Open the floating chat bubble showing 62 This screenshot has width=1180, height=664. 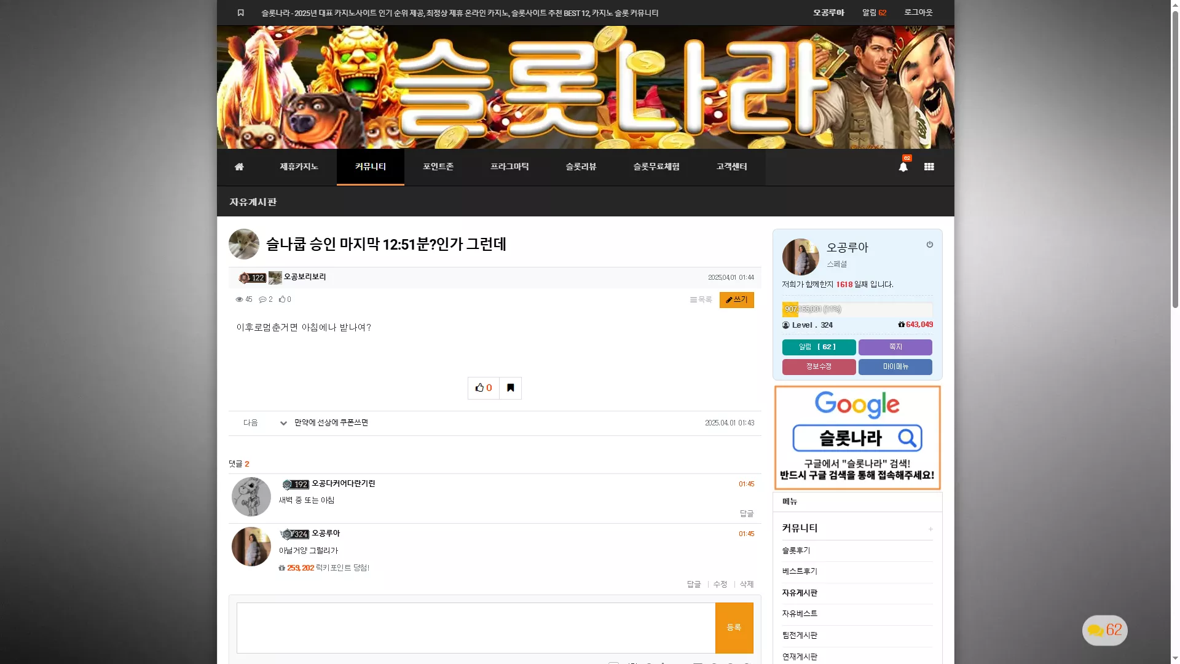[x=1105, y=630]
